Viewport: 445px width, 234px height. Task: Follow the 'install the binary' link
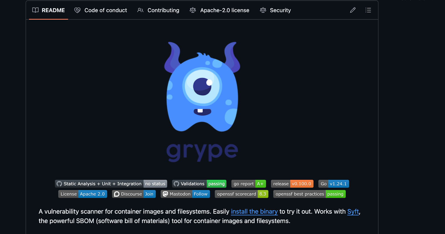point(254,212)
